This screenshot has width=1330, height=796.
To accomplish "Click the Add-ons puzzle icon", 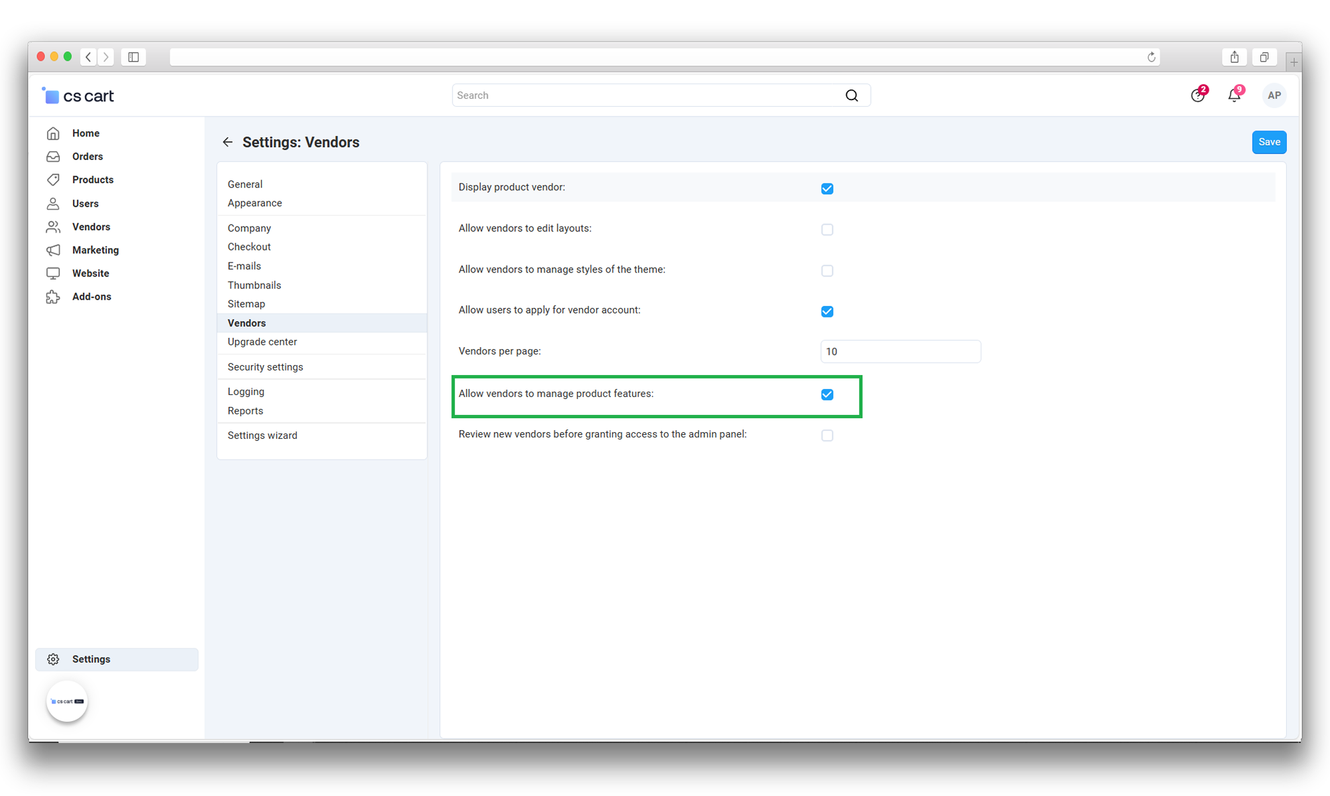I will 53,297.
